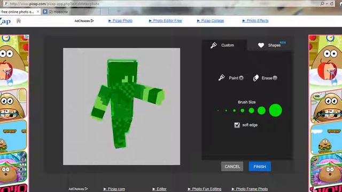The height and width of the screenshot is (192, 342).
Task: Choose the third brush size dot
Action: pyautogui.click(x=234, y=110)
